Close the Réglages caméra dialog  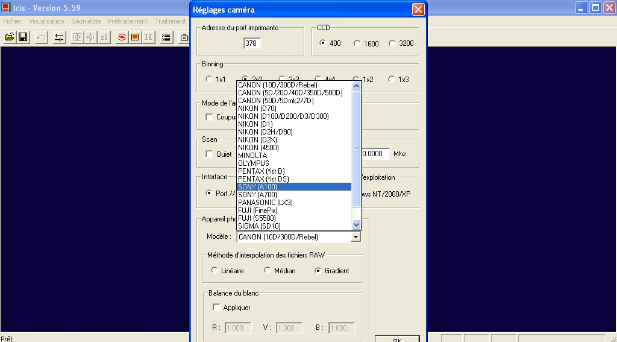click(x=418, y=10)
